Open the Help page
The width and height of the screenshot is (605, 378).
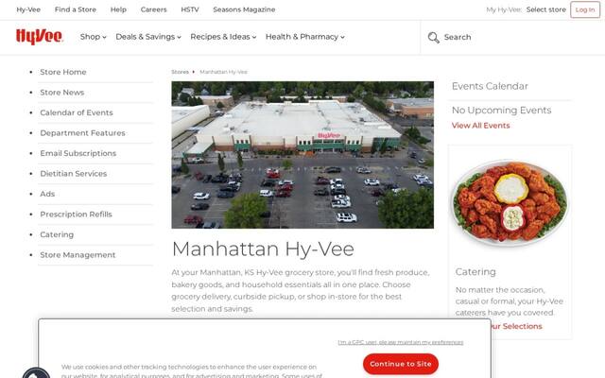118,9
